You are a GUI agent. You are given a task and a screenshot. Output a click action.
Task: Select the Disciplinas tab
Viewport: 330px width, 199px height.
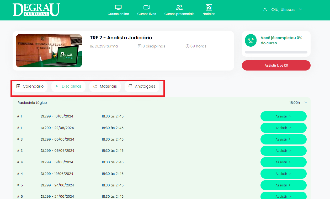[x=68, y=87]
